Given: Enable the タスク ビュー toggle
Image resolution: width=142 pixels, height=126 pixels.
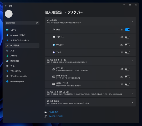Looking at the screenshot, I should [x=127, y=37].
